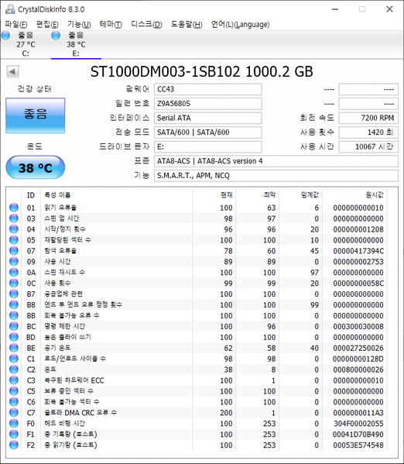This screenshot has width=404, height=464.
Task: Click the previous disk arrow button
Action: click(x=12, y=71)
